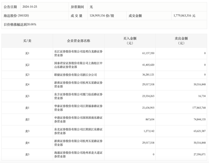Select buy amount 1,273,142
Viewport: 209px width, 163px height.
coord(149,131)
